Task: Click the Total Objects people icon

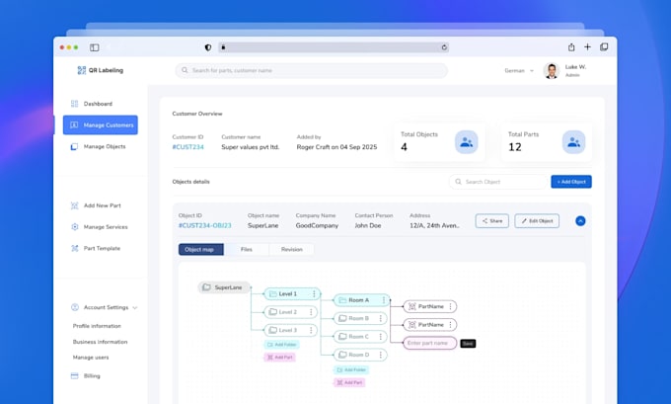Action: point(466,142)
